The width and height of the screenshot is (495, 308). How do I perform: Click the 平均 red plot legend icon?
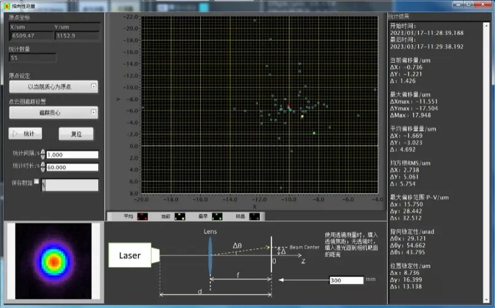(142, 216)
